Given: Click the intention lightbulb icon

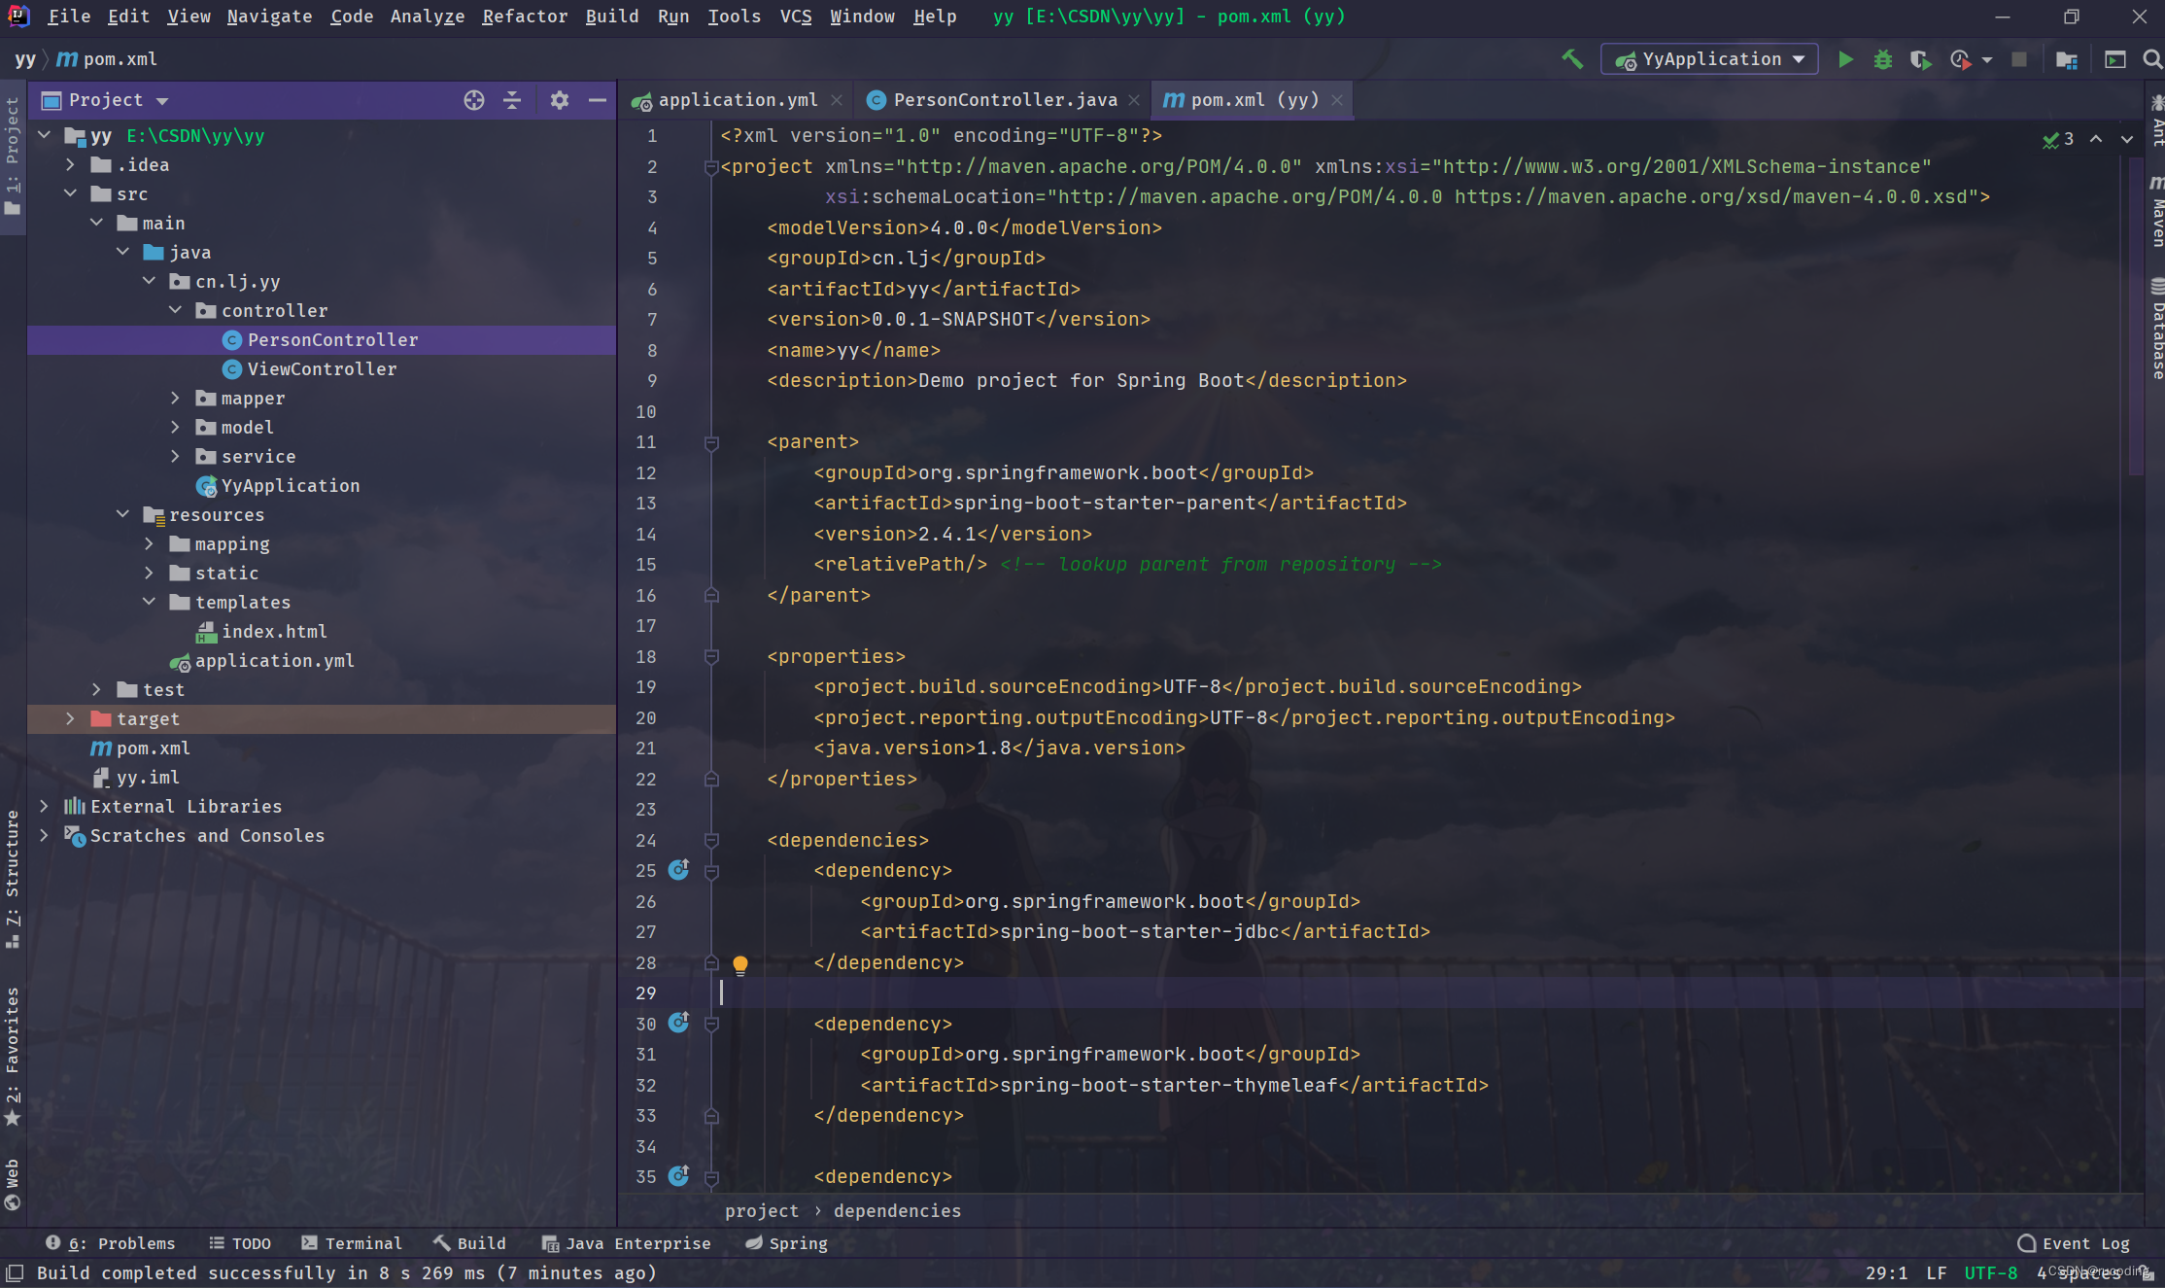Looking at the screenshot, I should (740, 964).
